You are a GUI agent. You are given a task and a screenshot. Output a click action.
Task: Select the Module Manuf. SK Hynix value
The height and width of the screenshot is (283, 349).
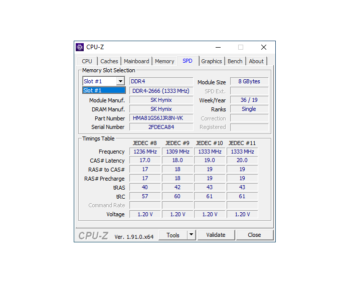click(161, 100)
